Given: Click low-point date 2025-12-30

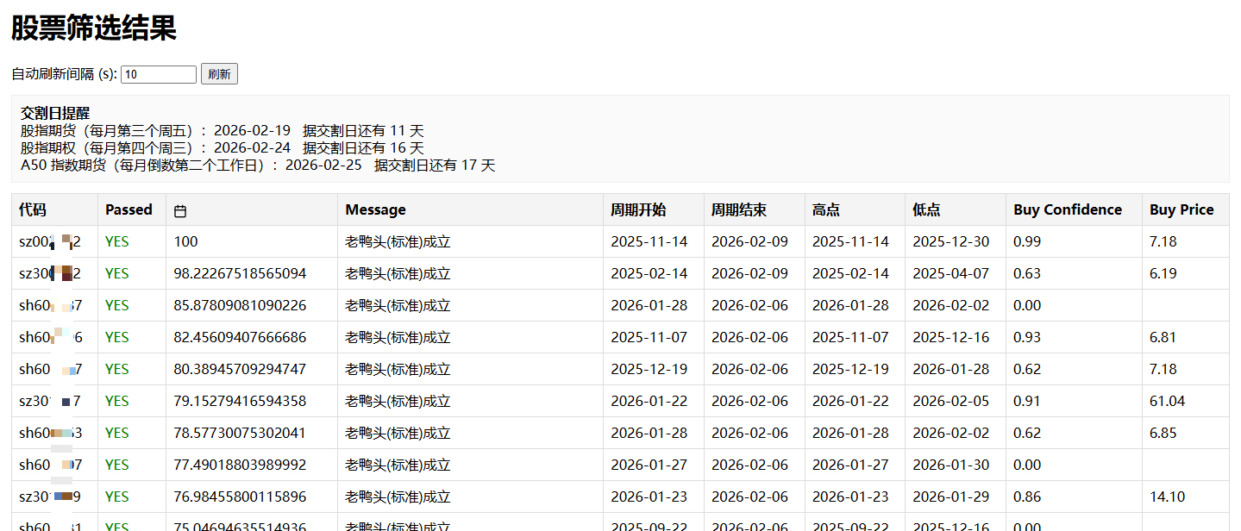Looking at the screenshot, I should click(951, 241).
